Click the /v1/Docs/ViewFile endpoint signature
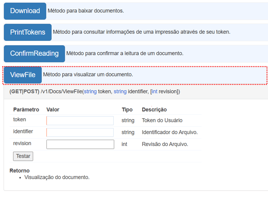This screenshot has height=199, width=268. pos(94,92)
